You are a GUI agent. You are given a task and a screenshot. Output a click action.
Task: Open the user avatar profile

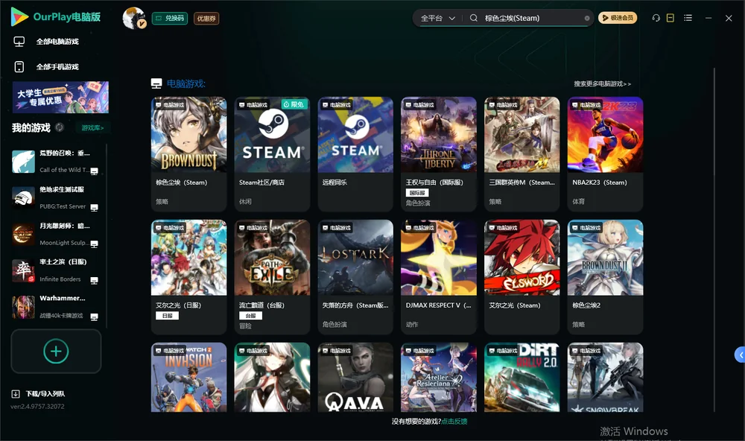[134, 18]
